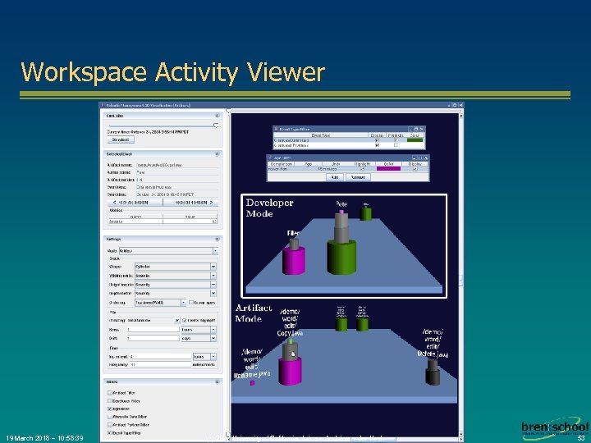This screenshot has width=591, height=443.
Task: Click the Drift input field
Action: point(153,338)
